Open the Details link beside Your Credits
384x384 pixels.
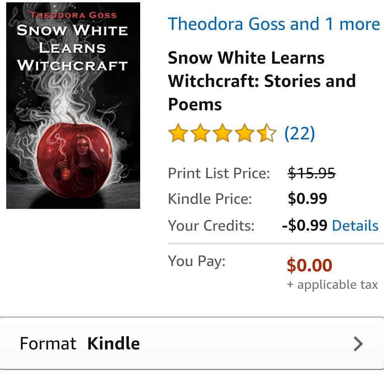pos(355,226)
